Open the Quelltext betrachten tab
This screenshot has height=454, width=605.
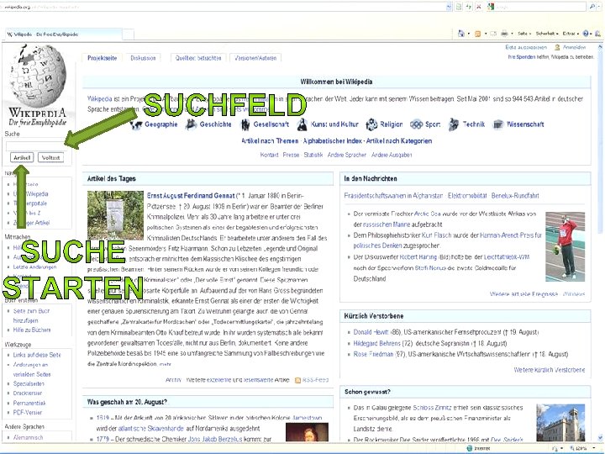click(198, 58)
